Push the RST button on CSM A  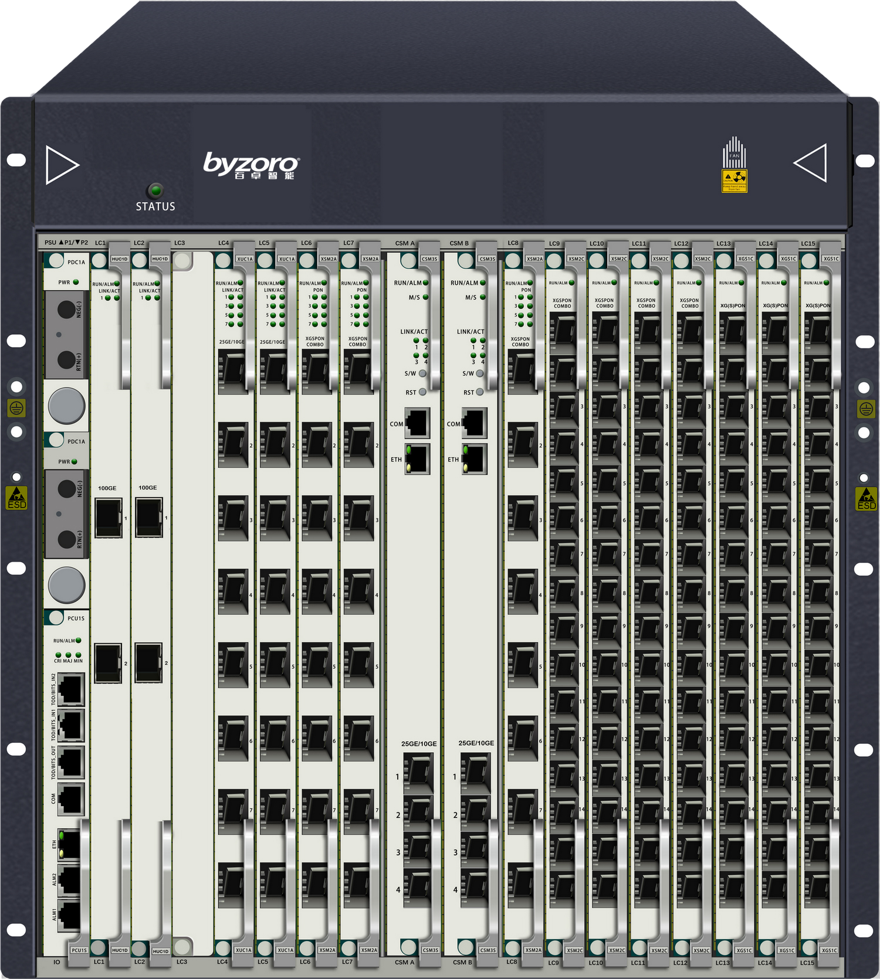[422, 392]
